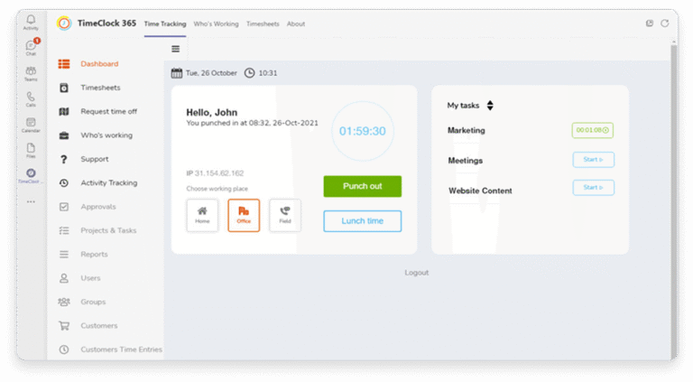Click the pop-out icon at top right
The width and height of the screenshot is (693, 382).
point(650,23)
